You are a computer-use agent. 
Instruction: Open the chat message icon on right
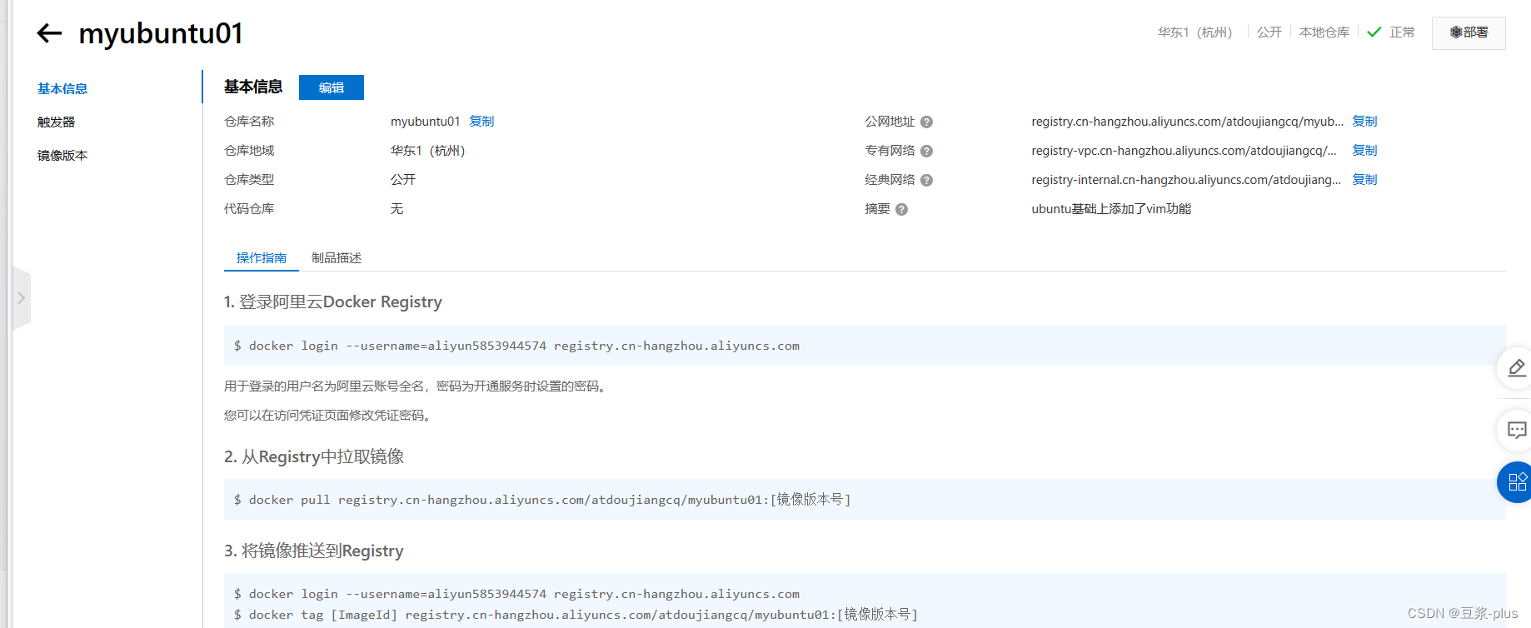(1516, 431)
